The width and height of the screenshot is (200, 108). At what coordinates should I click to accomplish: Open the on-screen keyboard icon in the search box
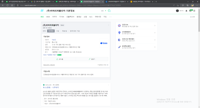click(x=102, y=11)
